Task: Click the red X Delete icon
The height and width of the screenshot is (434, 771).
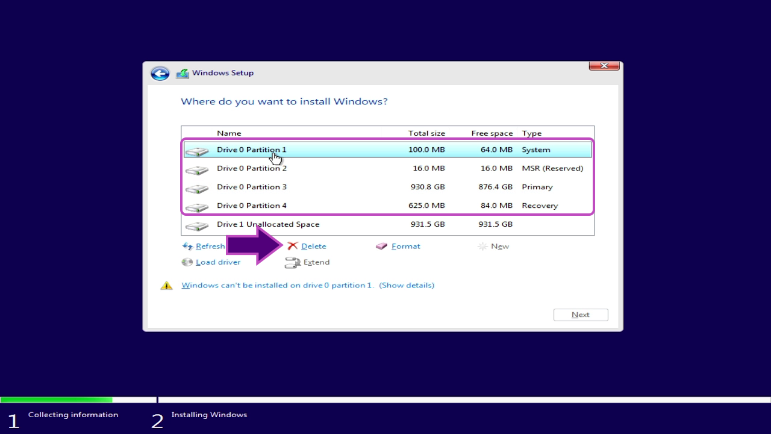Action: pyautogui.click(x=293, y=246)
